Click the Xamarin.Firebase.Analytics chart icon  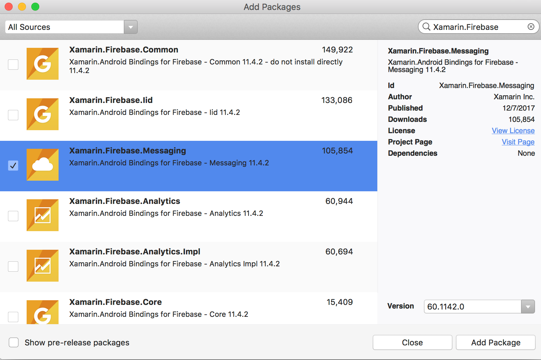click(42, 215)
